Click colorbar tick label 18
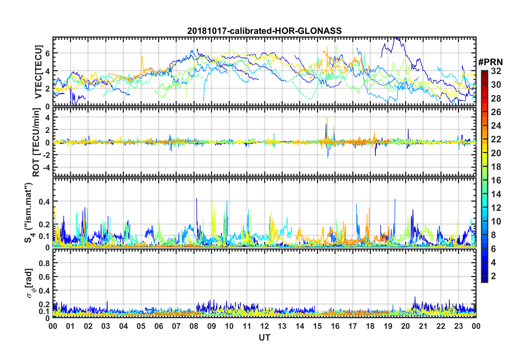Screen dimensions: 529x353 pos(496,167)
